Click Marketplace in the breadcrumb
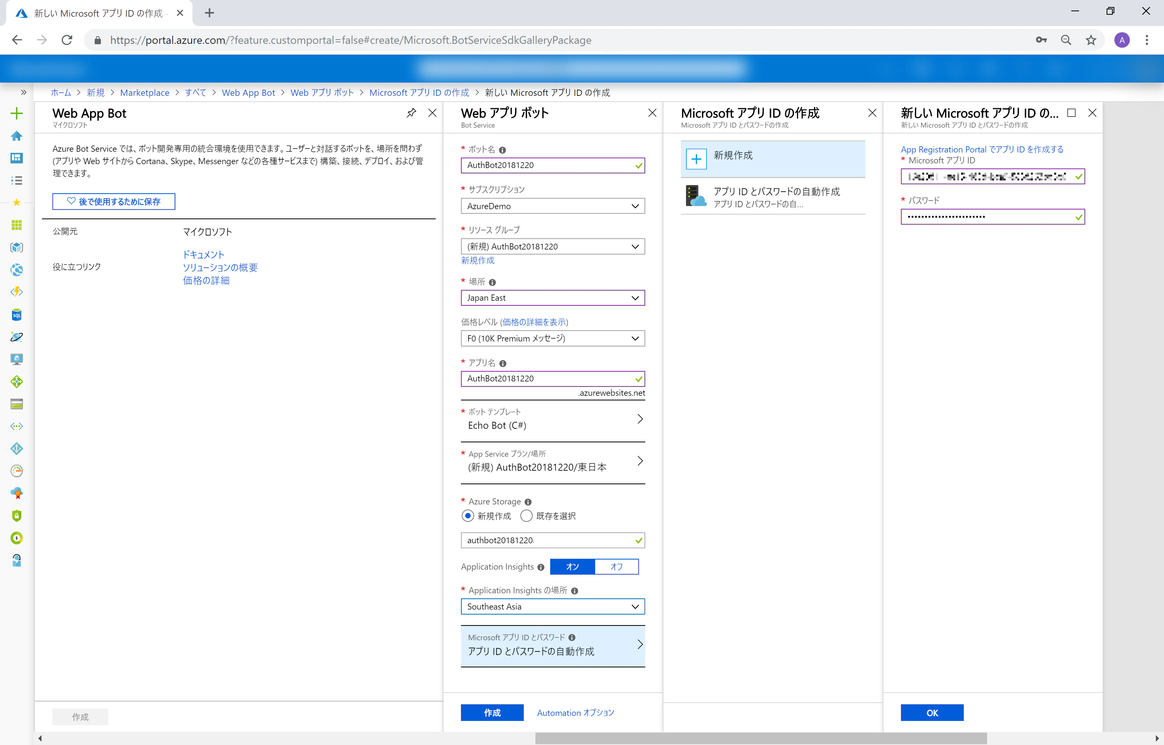 point(145,92)
